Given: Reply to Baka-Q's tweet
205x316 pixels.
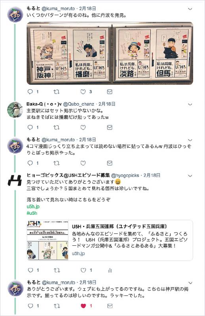Looking at the screenshot, I should click(30, 127).
